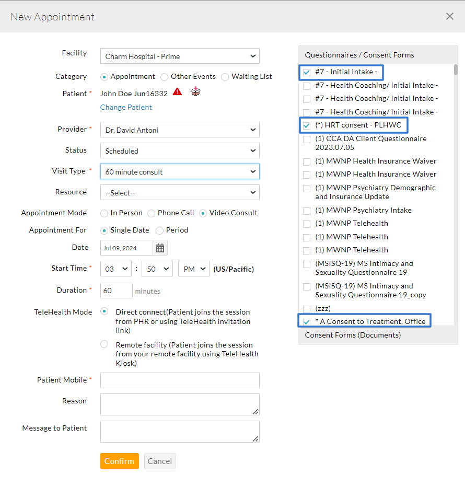Click the package icon beside patient name
465x487 pixels.
(195, 91)
